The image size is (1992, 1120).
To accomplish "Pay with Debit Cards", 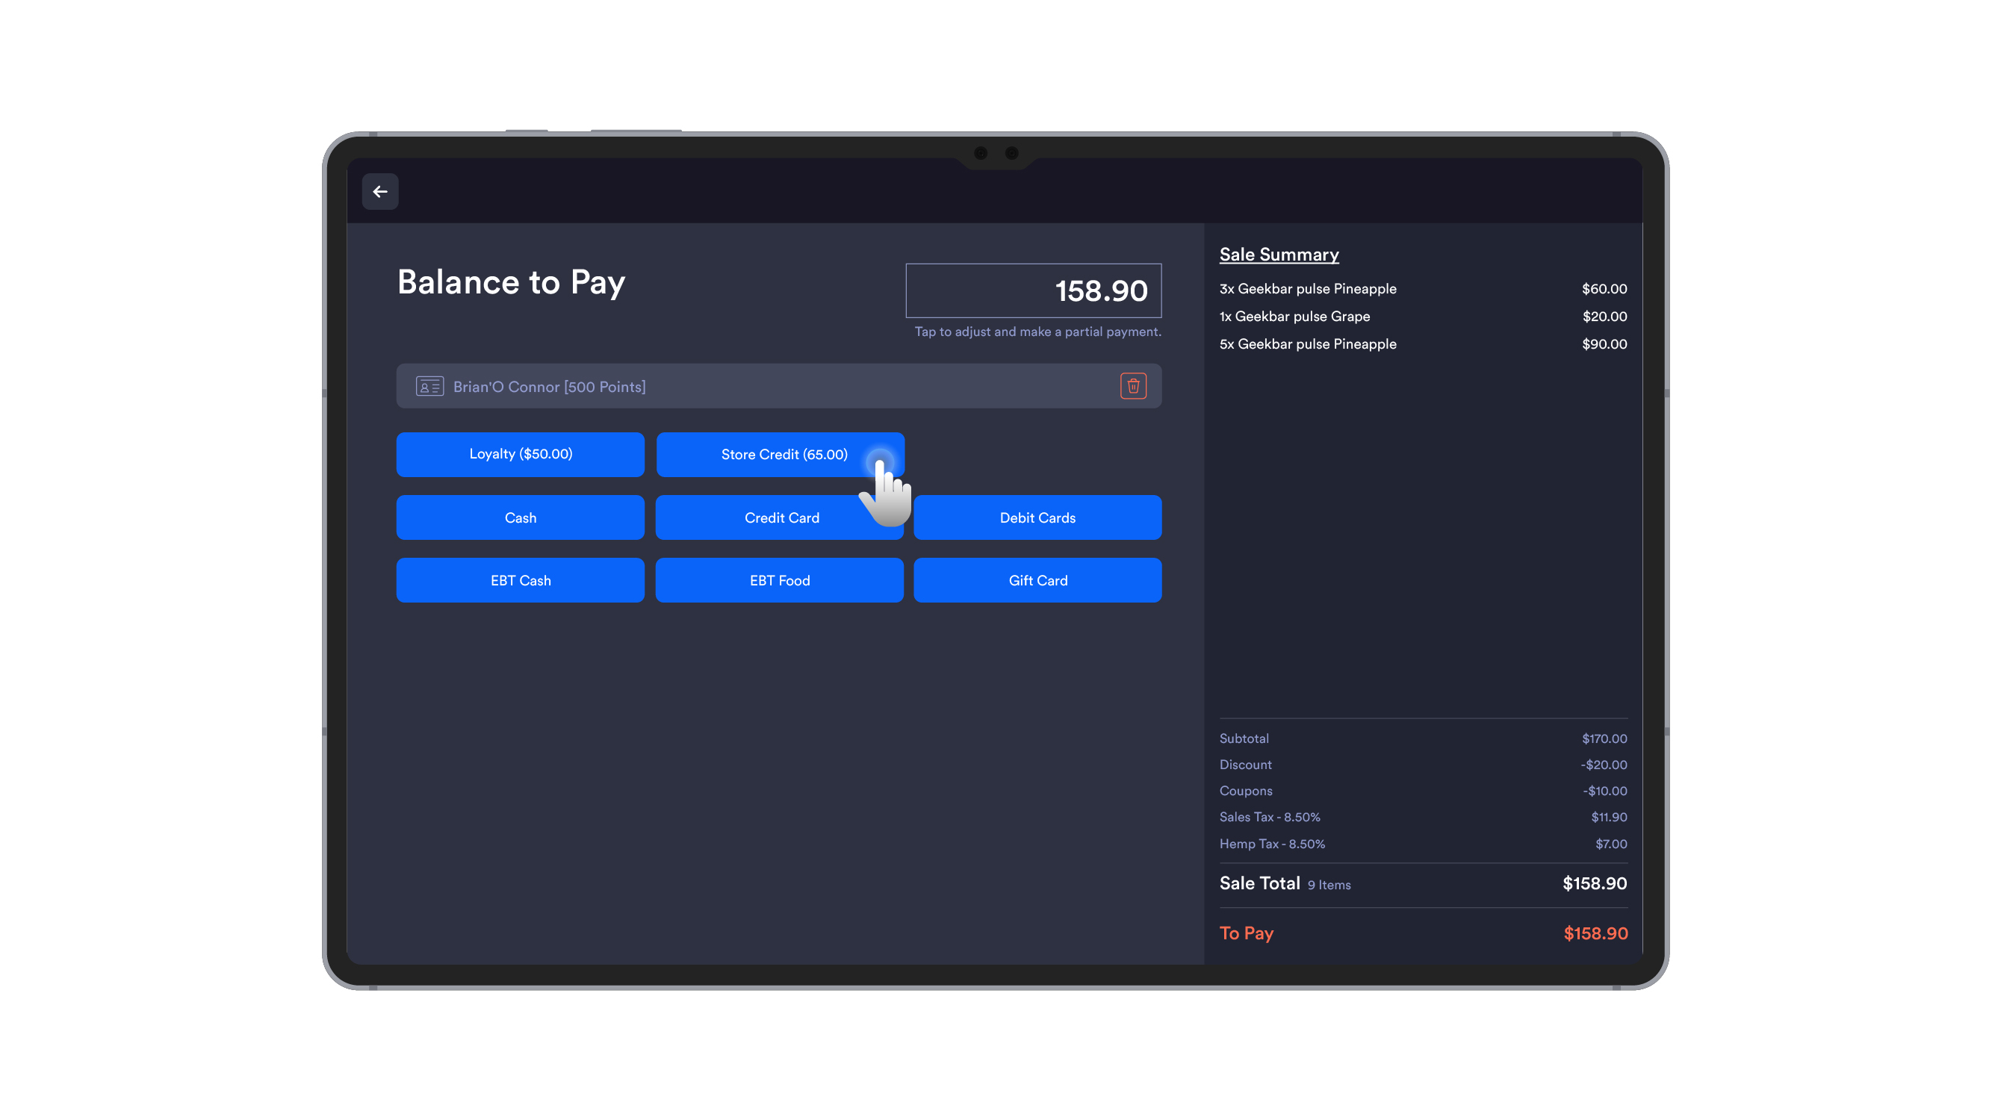I will 1037,517.
